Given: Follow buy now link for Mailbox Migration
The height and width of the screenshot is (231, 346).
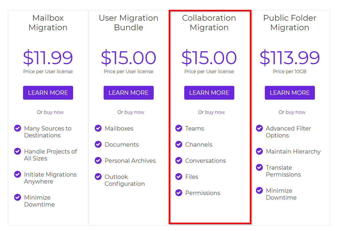Looking at the screenshot, I should pyautogui.click(x=54, y=112).
